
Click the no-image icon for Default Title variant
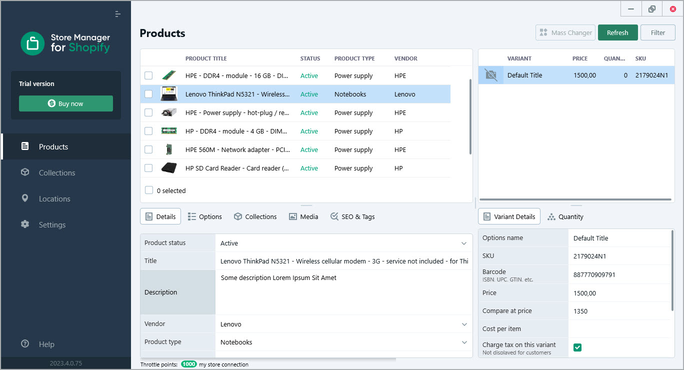491,75
